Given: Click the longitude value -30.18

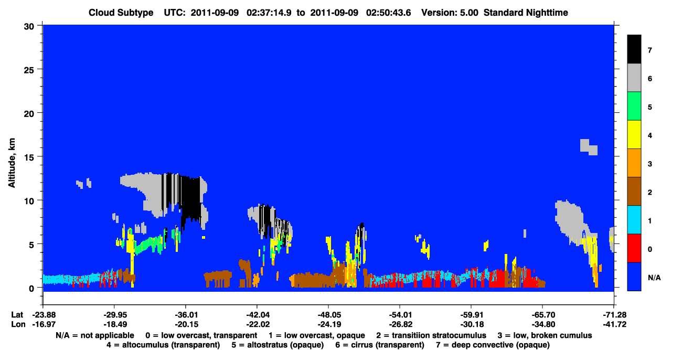Looking at the screenshot, I should pyautogui.click(x=471, y=324).
